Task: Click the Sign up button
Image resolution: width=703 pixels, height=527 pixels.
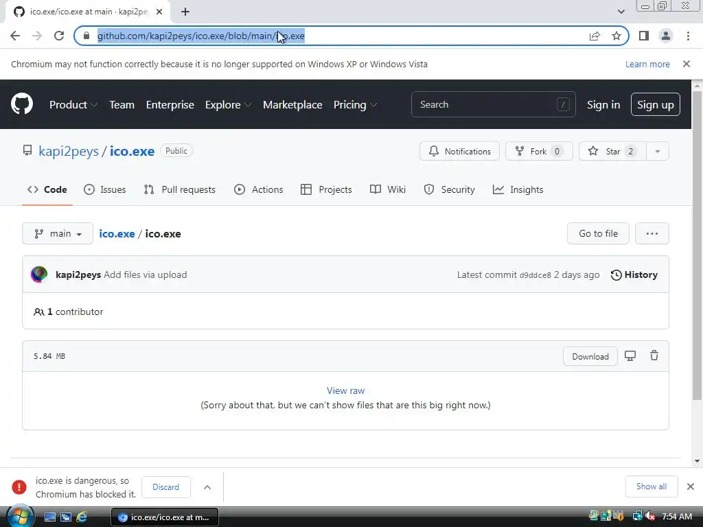Action: click(x=655, y=104)
